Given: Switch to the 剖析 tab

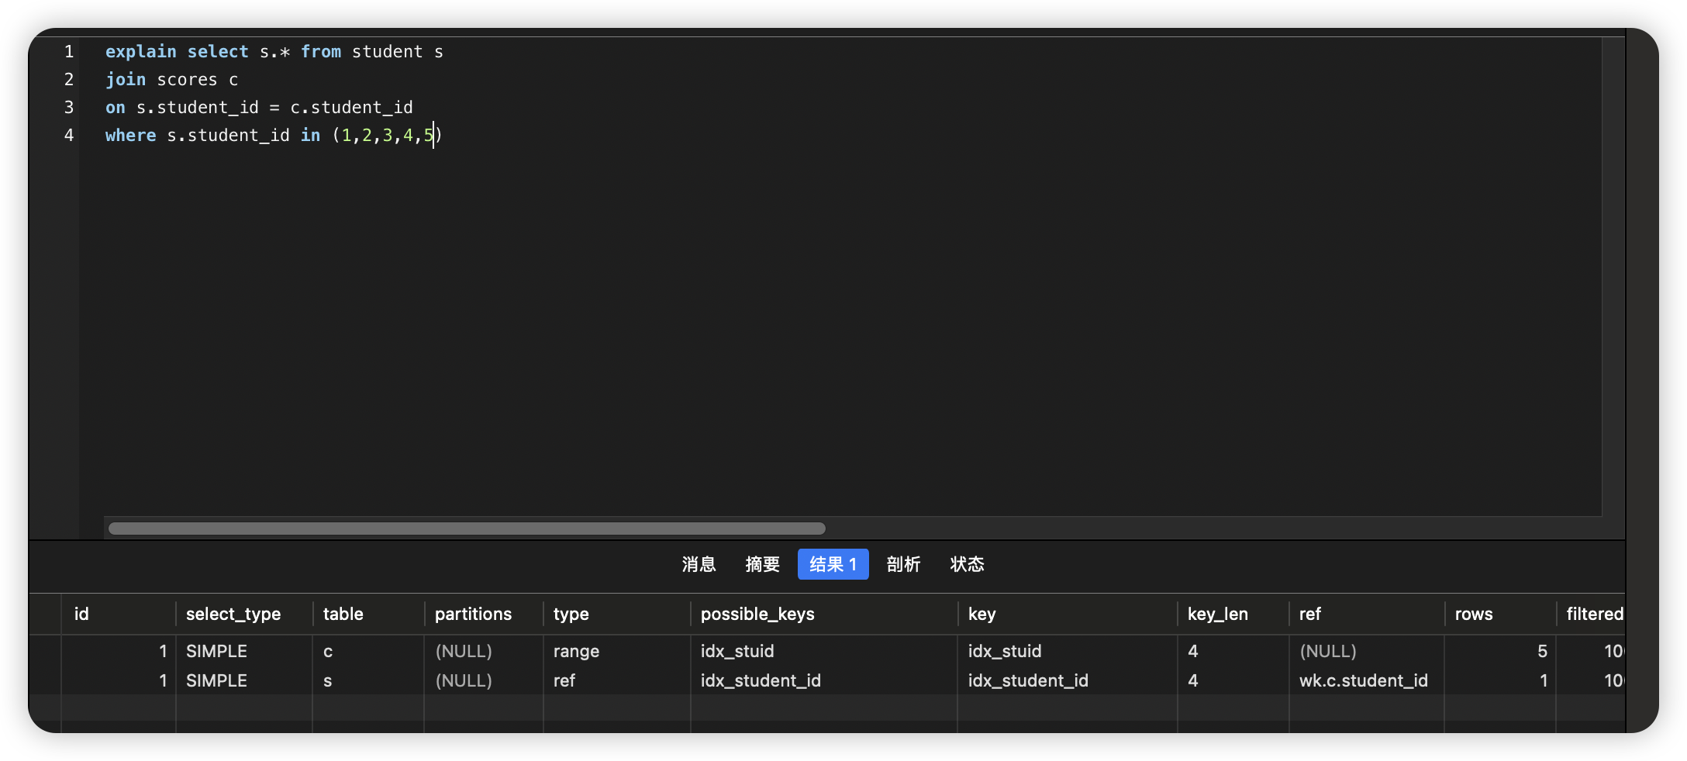Looking at the screenshot, I should 903,564.
